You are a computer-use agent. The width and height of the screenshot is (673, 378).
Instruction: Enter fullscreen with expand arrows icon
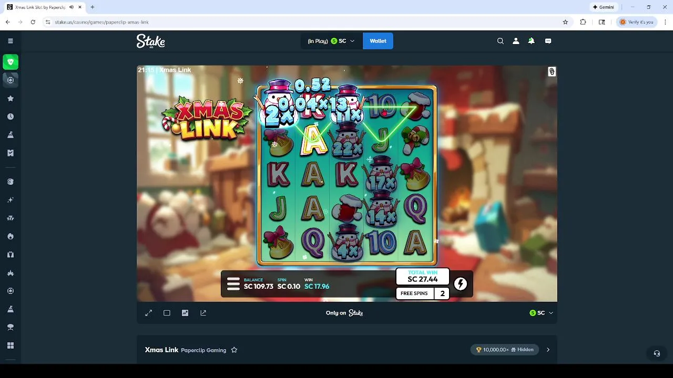tap(149, 313)
